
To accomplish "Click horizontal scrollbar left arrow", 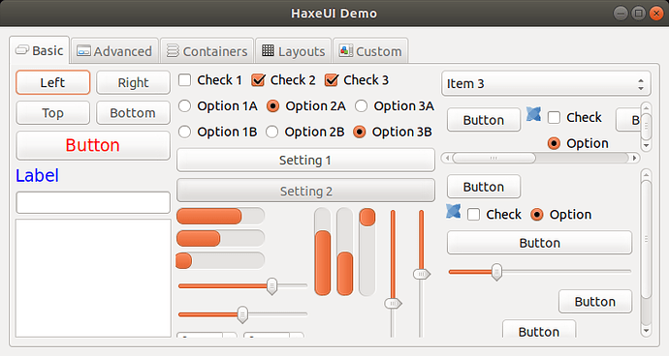I will [447, 158].
